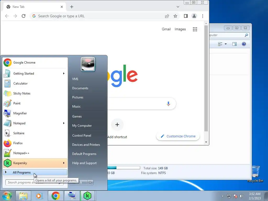This screenshot has height=201, width=268.
Task: Expand the Notepad jump list arrow
Action: tap(64, 123)
